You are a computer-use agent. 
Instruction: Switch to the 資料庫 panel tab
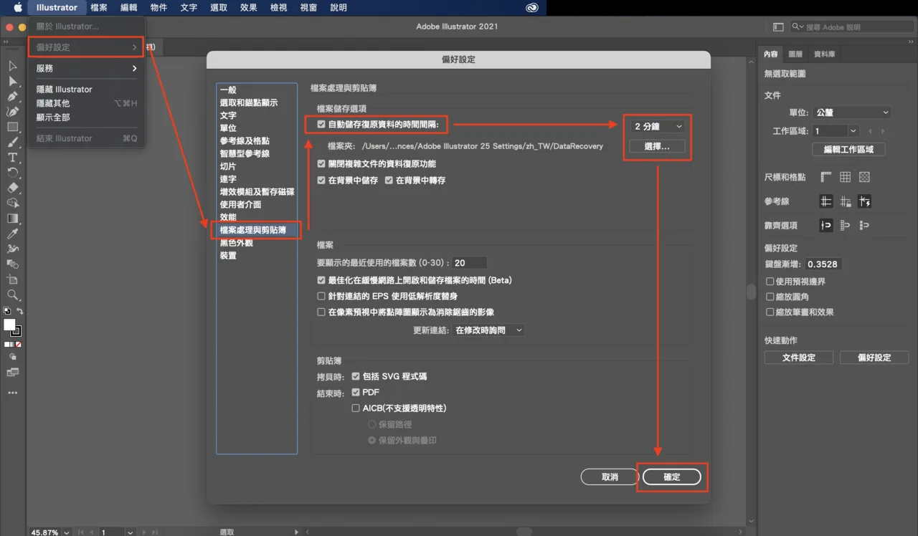point(824,54)
